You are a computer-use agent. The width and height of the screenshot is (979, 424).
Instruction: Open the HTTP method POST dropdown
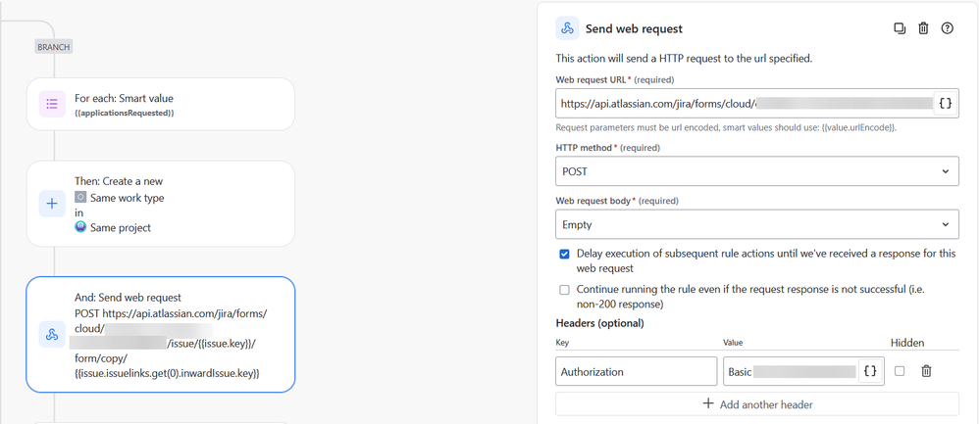(757, 170)
